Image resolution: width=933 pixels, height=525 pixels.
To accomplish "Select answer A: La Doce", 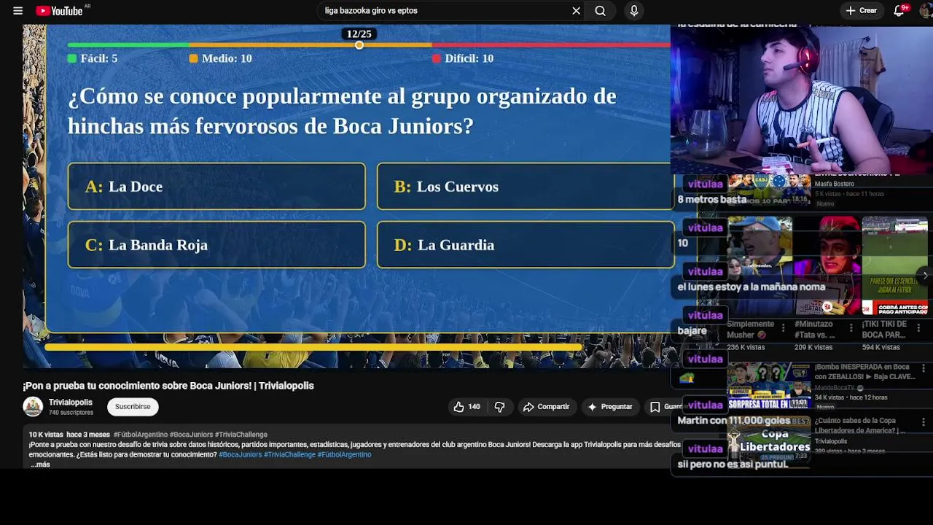I will (x=216, y=187).
